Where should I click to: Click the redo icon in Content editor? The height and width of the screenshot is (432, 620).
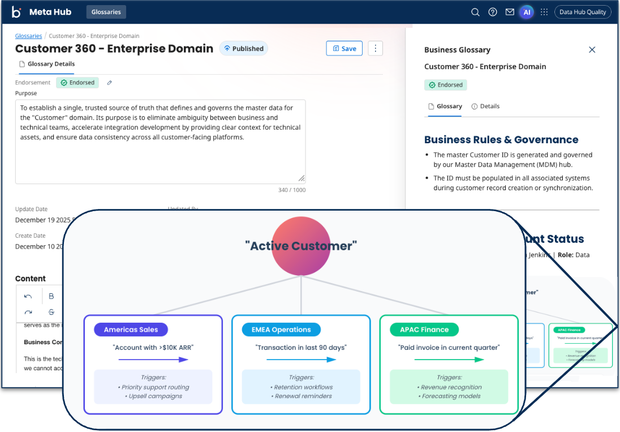pyautogui.click(x=28, y=312)
